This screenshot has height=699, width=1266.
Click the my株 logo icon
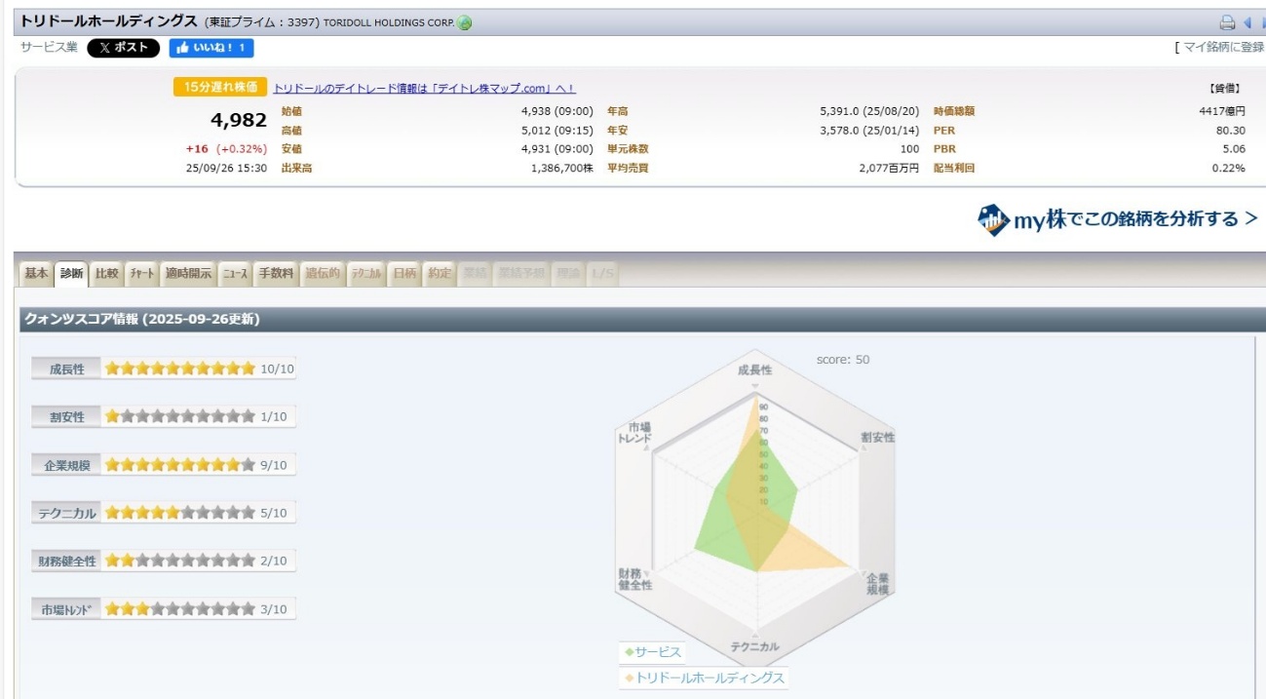992,219
